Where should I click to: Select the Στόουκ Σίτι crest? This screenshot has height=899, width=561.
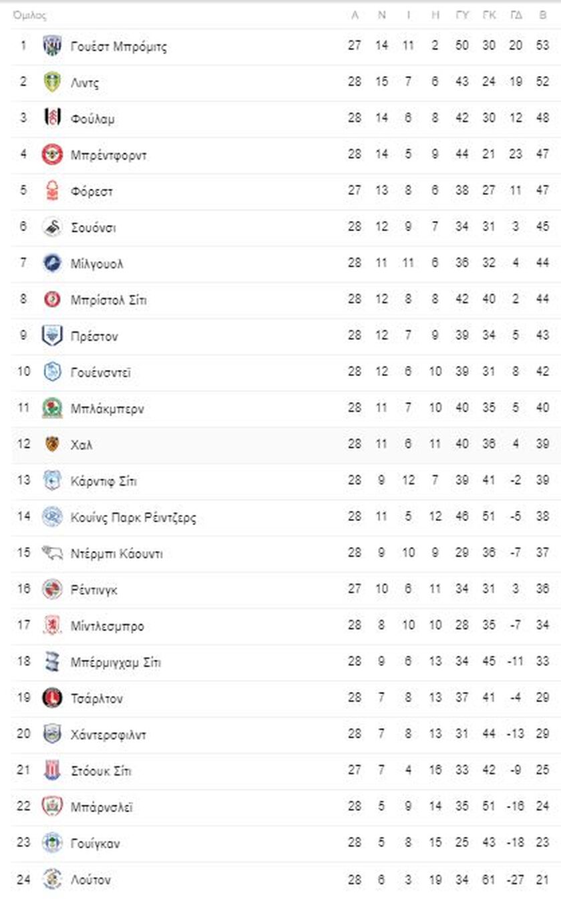click(x=52, y=770)
